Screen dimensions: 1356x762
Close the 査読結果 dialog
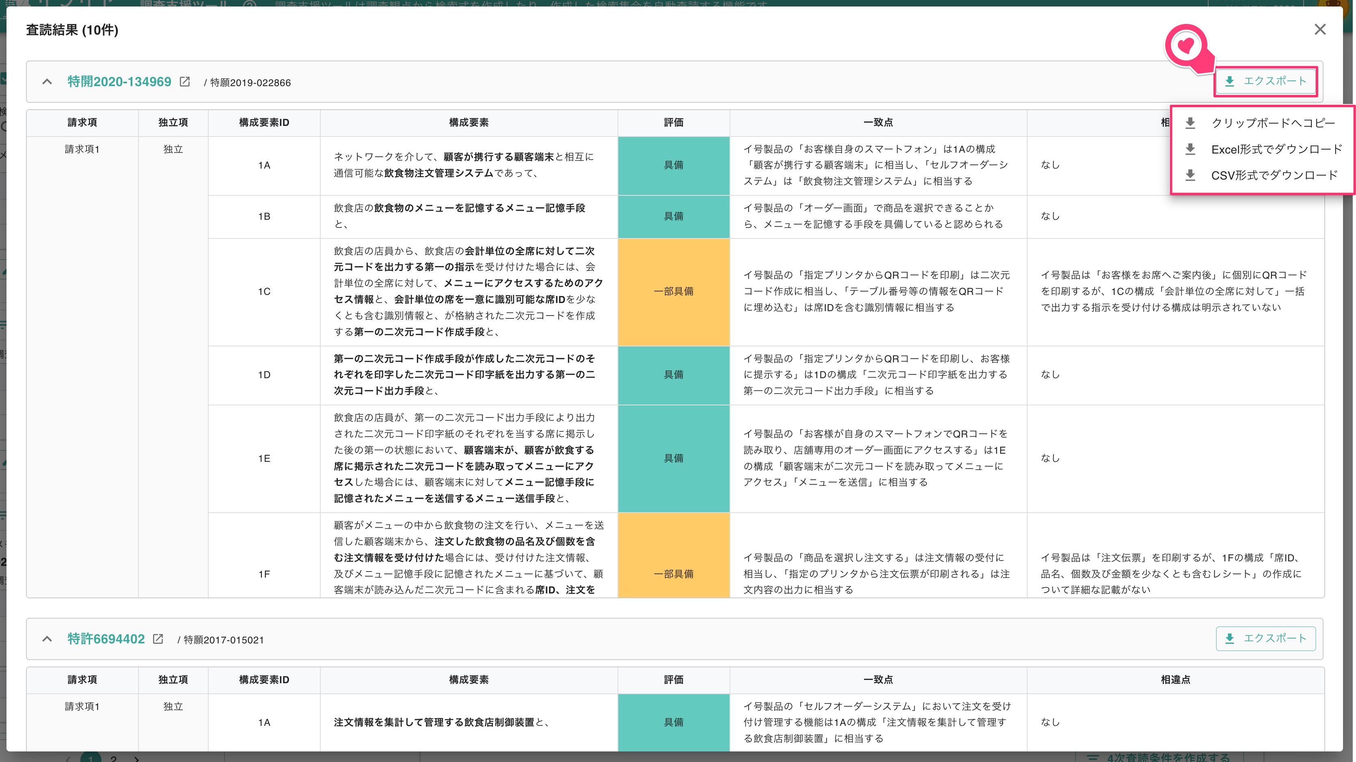pos(1320,30)
